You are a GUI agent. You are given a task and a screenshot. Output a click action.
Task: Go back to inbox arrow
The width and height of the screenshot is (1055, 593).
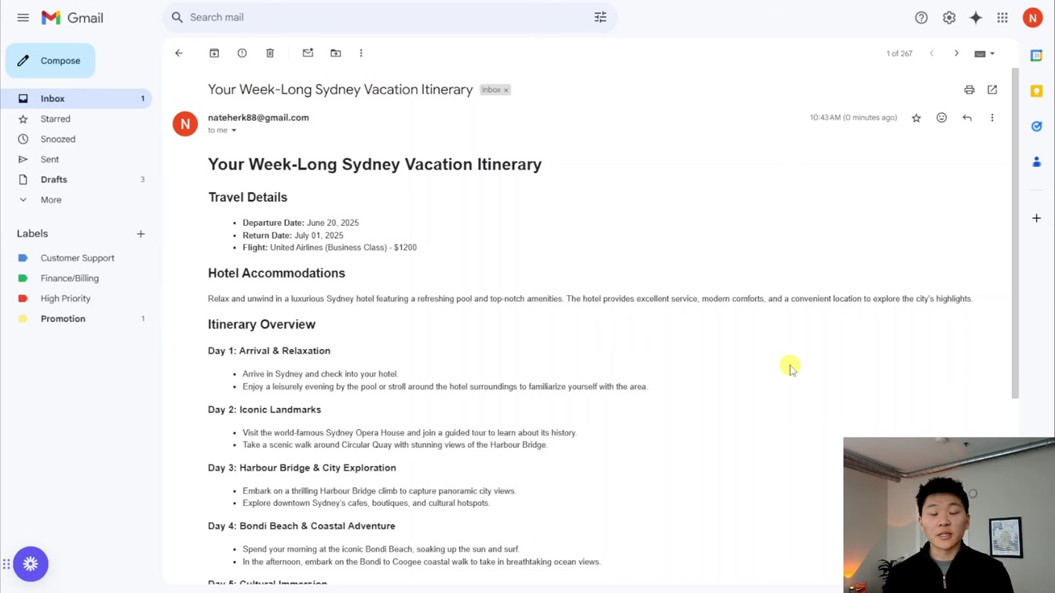coord(179,53)
